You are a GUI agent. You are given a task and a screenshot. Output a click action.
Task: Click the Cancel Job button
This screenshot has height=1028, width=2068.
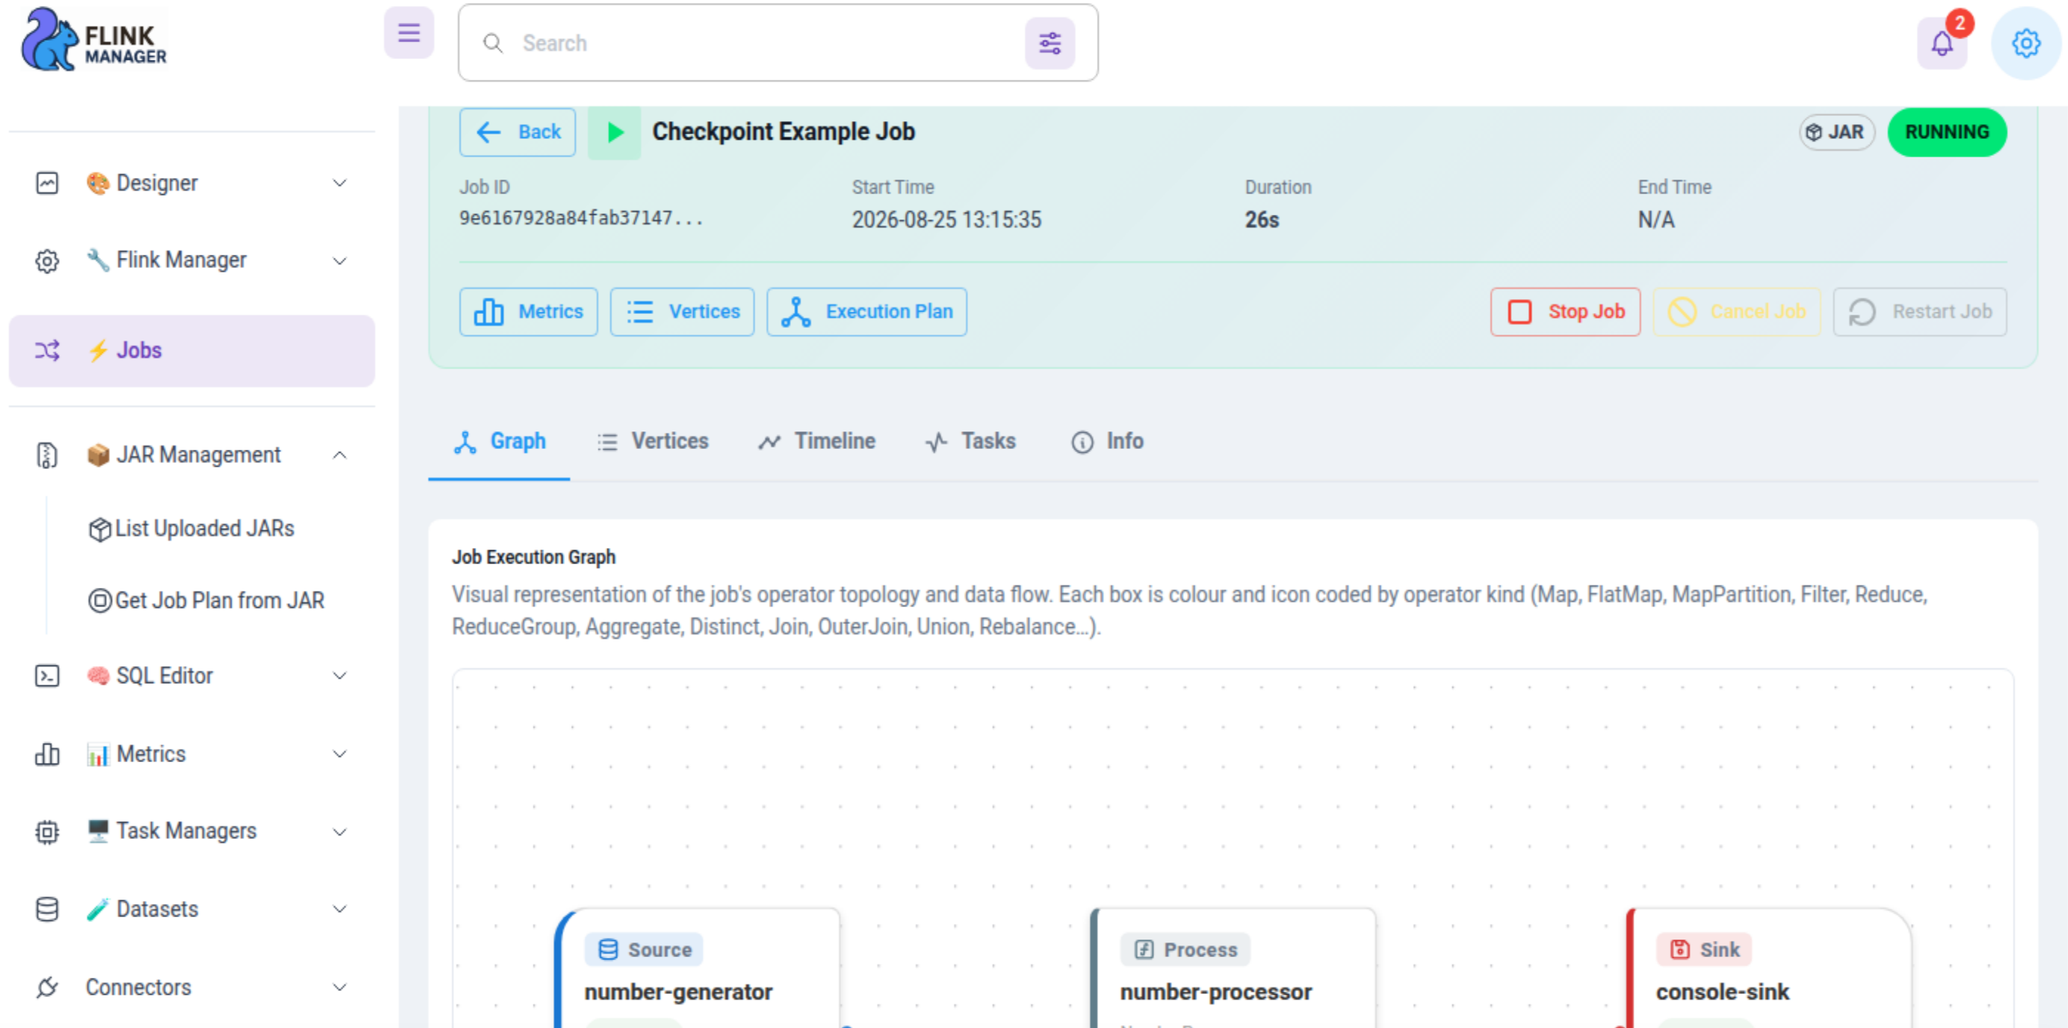pos(1737,312)
